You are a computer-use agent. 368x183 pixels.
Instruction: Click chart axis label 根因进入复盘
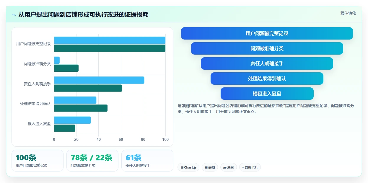click(39, 124)
